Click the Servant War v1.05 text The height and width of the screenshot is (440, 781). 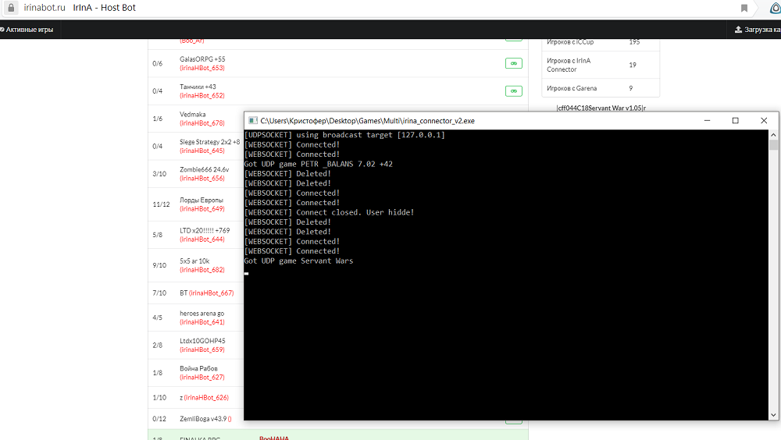(x=601, y=108)
